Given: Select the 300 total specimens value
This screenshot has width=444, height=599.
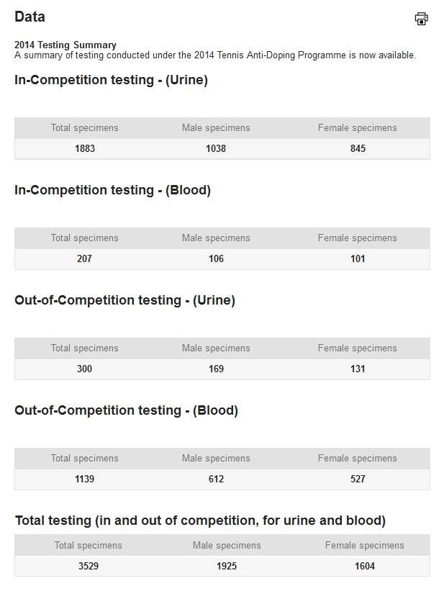Looking at the screenshot, I should tap(85, 369).
